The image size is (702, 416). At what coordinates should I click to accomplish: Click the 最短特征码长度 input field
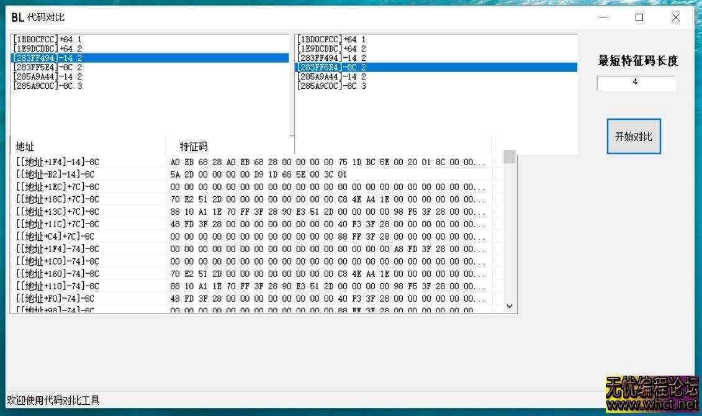pos(636,82)
